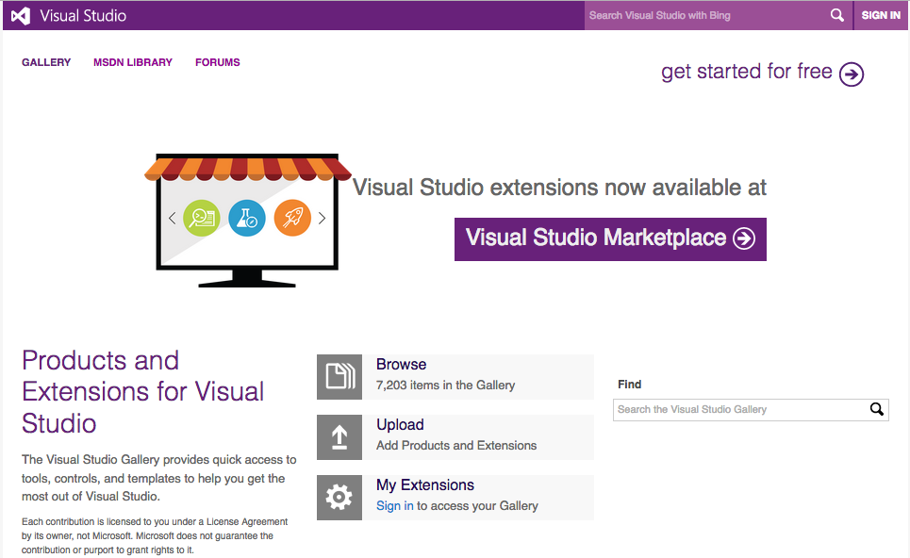
Task: Click the Visual Studio logo icon
Action: pos(21,16)
